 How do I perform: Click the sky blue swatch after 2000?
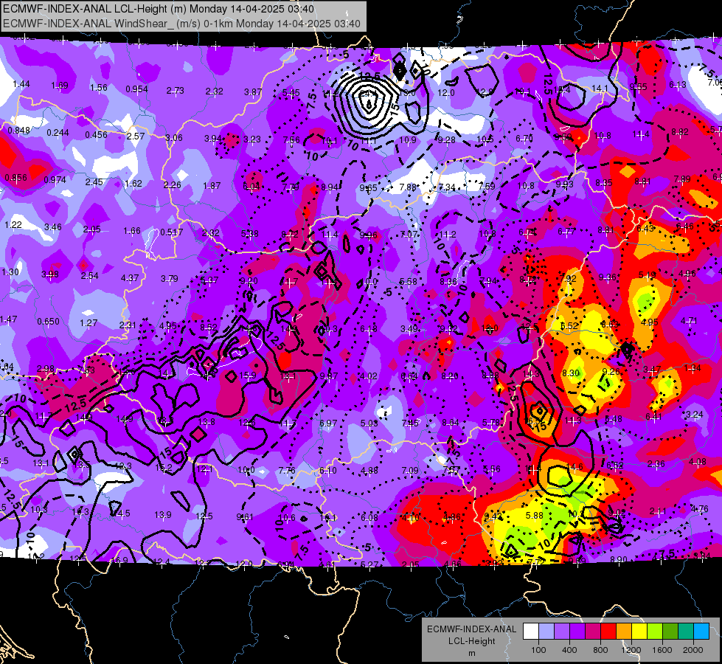click(701, 632)
